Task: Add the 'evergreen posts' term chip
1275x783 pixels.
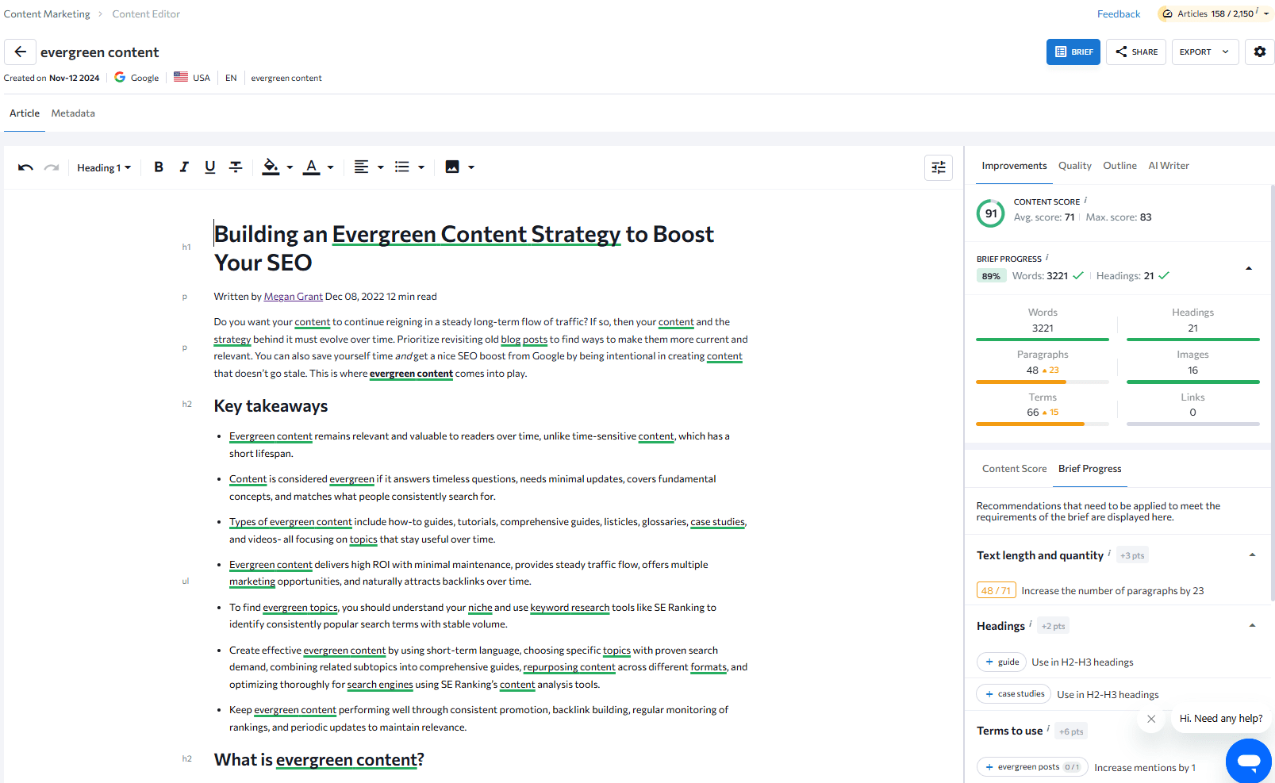Action: coord(1032,767)
